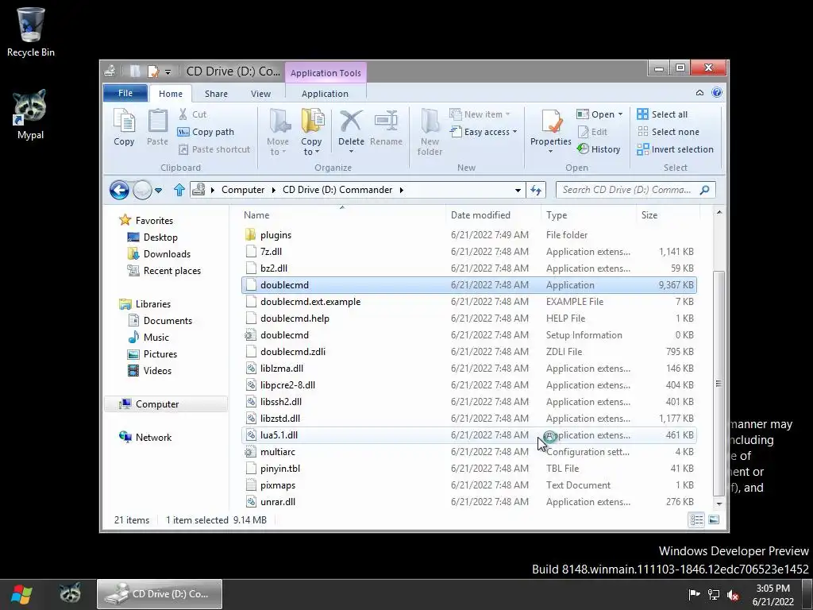Click the vertical scrollbar down arrow
The image size is (813, 610).
(x=719, y=503)
